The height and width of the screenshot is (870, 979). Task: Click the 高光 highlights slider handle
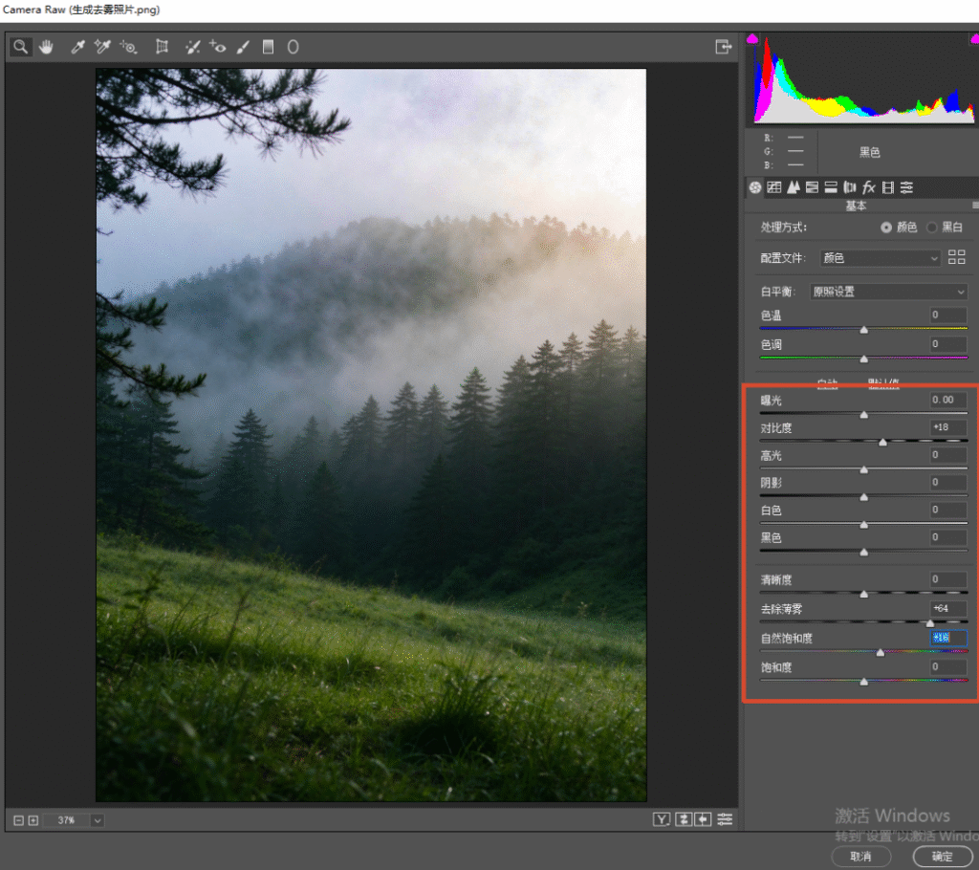point(864,469)
